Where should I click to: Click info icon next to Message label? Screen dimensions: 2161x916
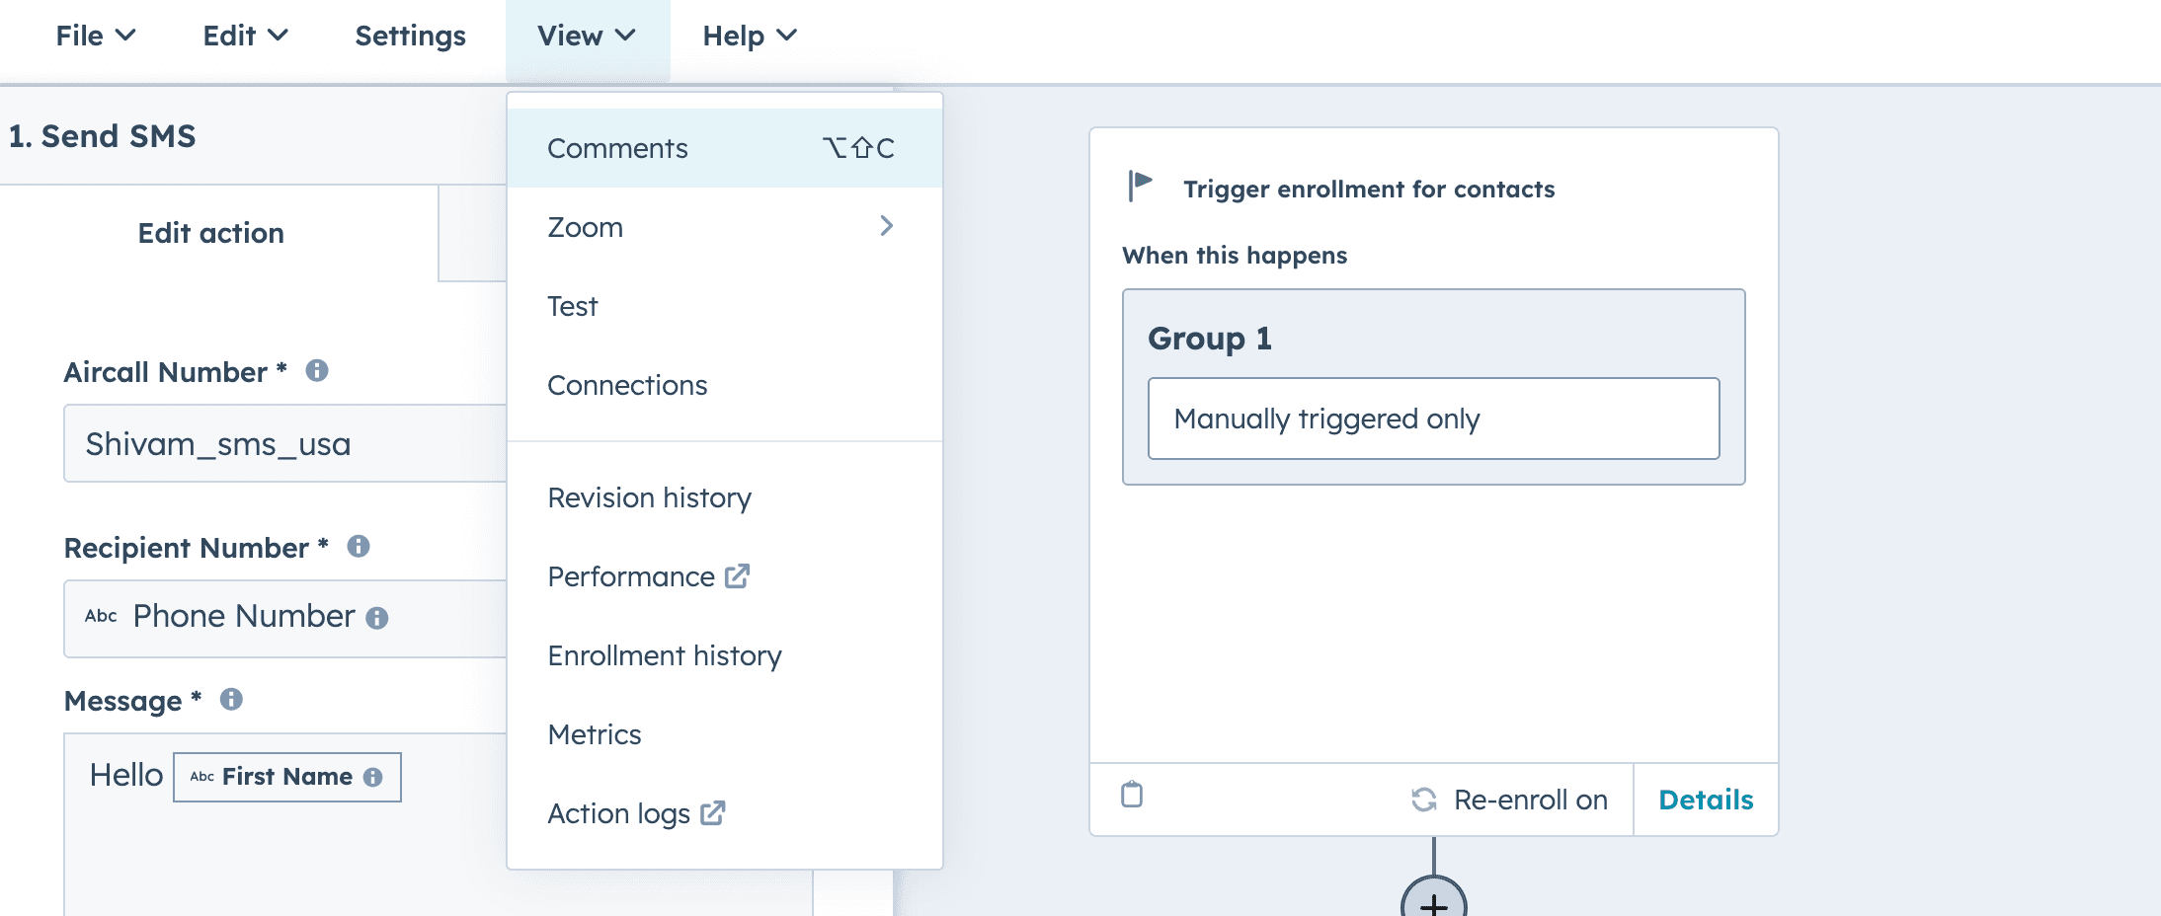[x=231, y=699]
